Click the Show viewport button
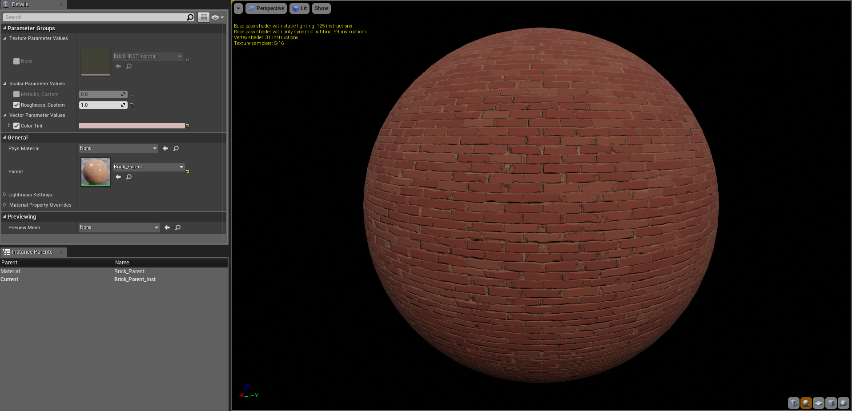852x411 pixels. coord(321,8)
